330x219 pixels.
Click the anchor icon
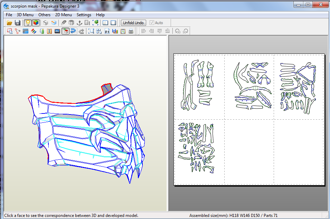pos(79,23)
